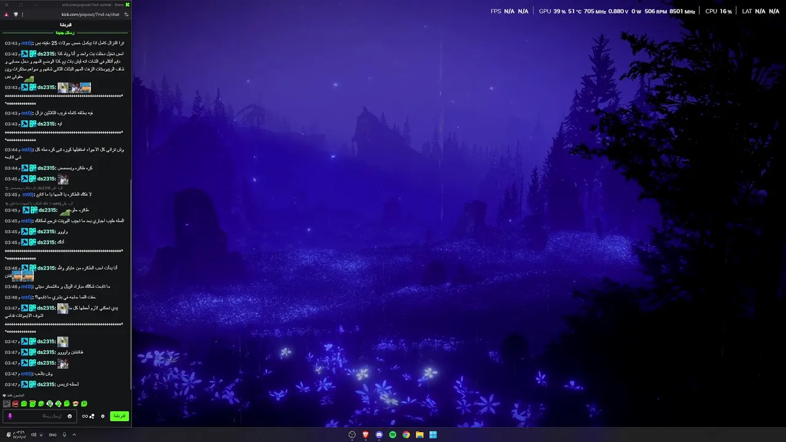786x442 pixels.
Task: Pick the blurred gray emote at row start
Action: tap(7, 403)
